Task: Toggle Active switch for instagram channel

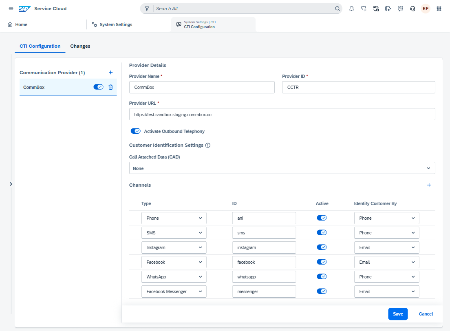Action: (322, 247)
